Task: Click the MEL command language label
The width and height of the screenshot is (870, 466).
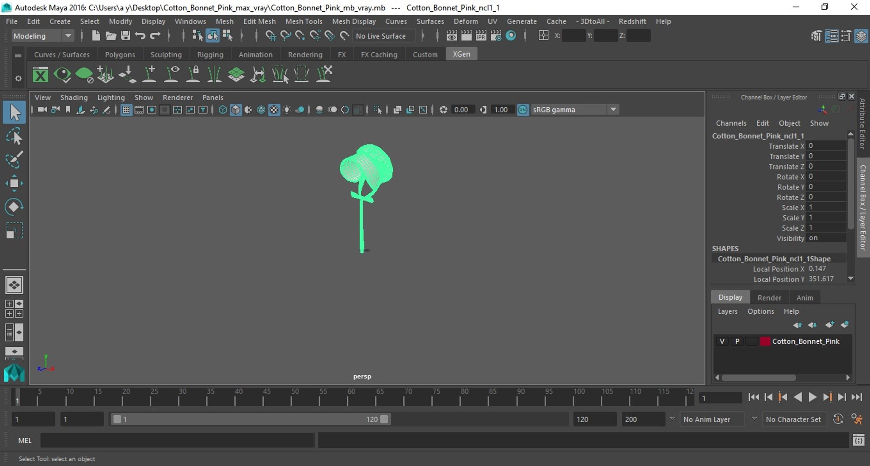Action: [x=25, y=440]
